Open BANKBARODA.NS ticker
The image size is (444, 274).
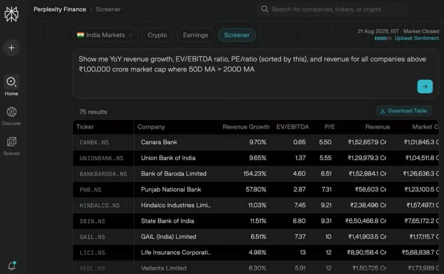103,174
